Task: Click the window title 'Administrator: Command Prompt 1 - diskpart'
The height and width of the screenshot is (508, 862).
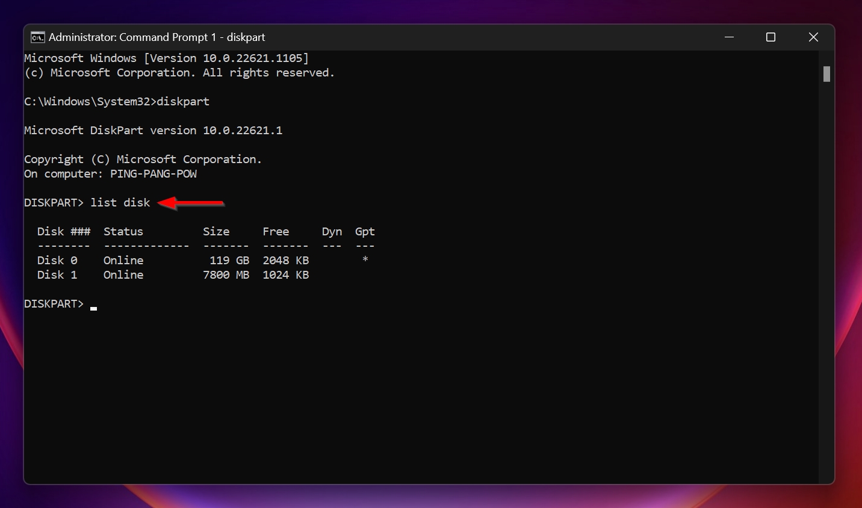Action: coord(157,37)
